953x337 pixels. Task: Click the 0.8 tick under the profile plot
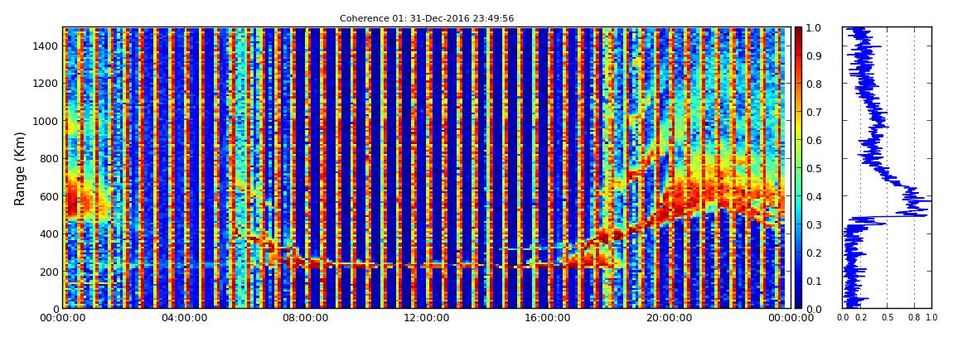point(914,318)
